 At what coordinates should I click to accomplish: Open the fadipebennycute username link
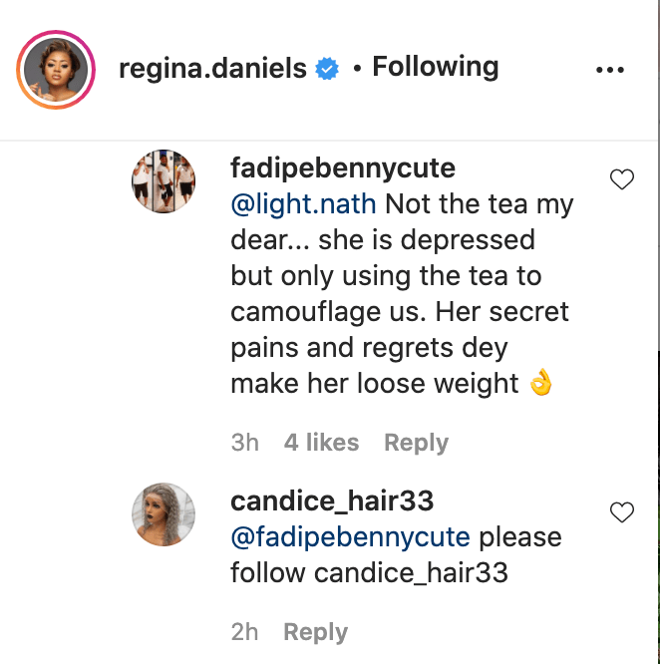tap(343, 167)
